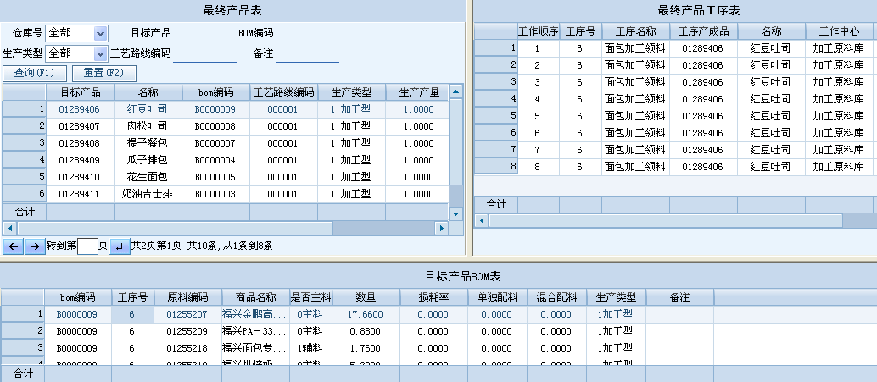Click raw material code 01255207
877x382 pixels.
coord(188,314)
